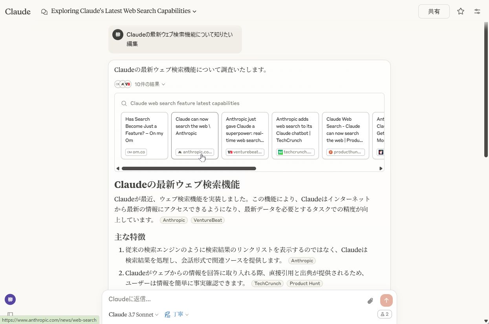Click the tools badge showing 2
The height and width of the screenshot is (324, 489).
point(385,314)
